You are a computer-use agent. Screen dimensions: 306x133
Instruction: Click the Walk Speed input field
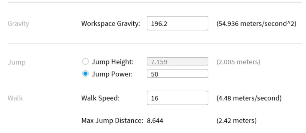[x=177, y=98]
